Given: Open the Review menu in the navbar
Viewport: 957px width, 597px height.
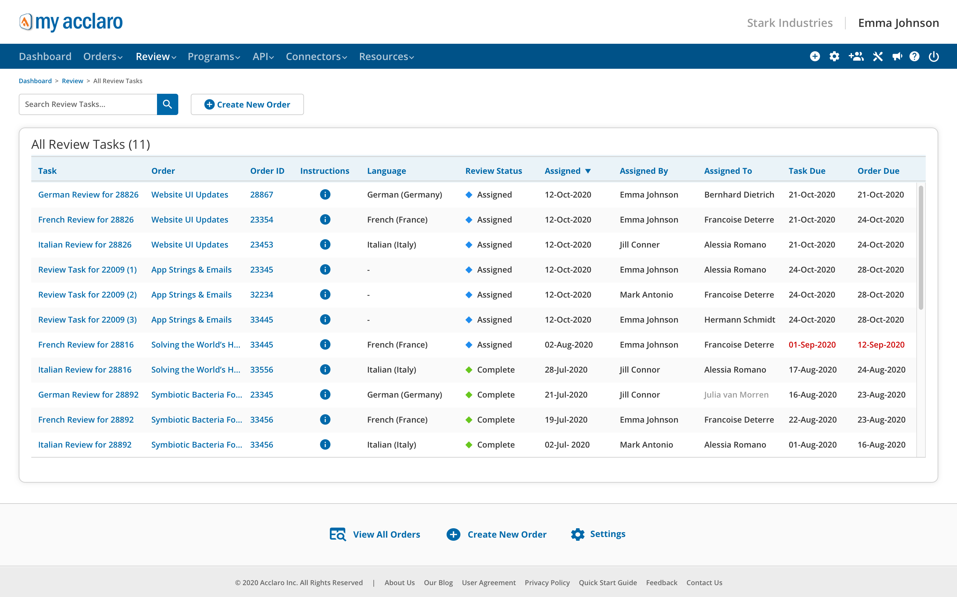Looking at the screenshot, I should (x=156, y=57).
